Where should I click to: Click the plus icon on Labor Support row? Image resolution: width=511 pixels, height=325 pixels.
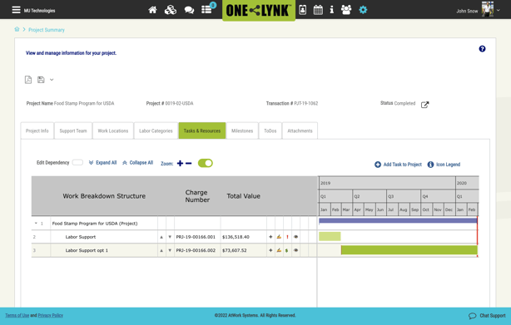point(270,237)
